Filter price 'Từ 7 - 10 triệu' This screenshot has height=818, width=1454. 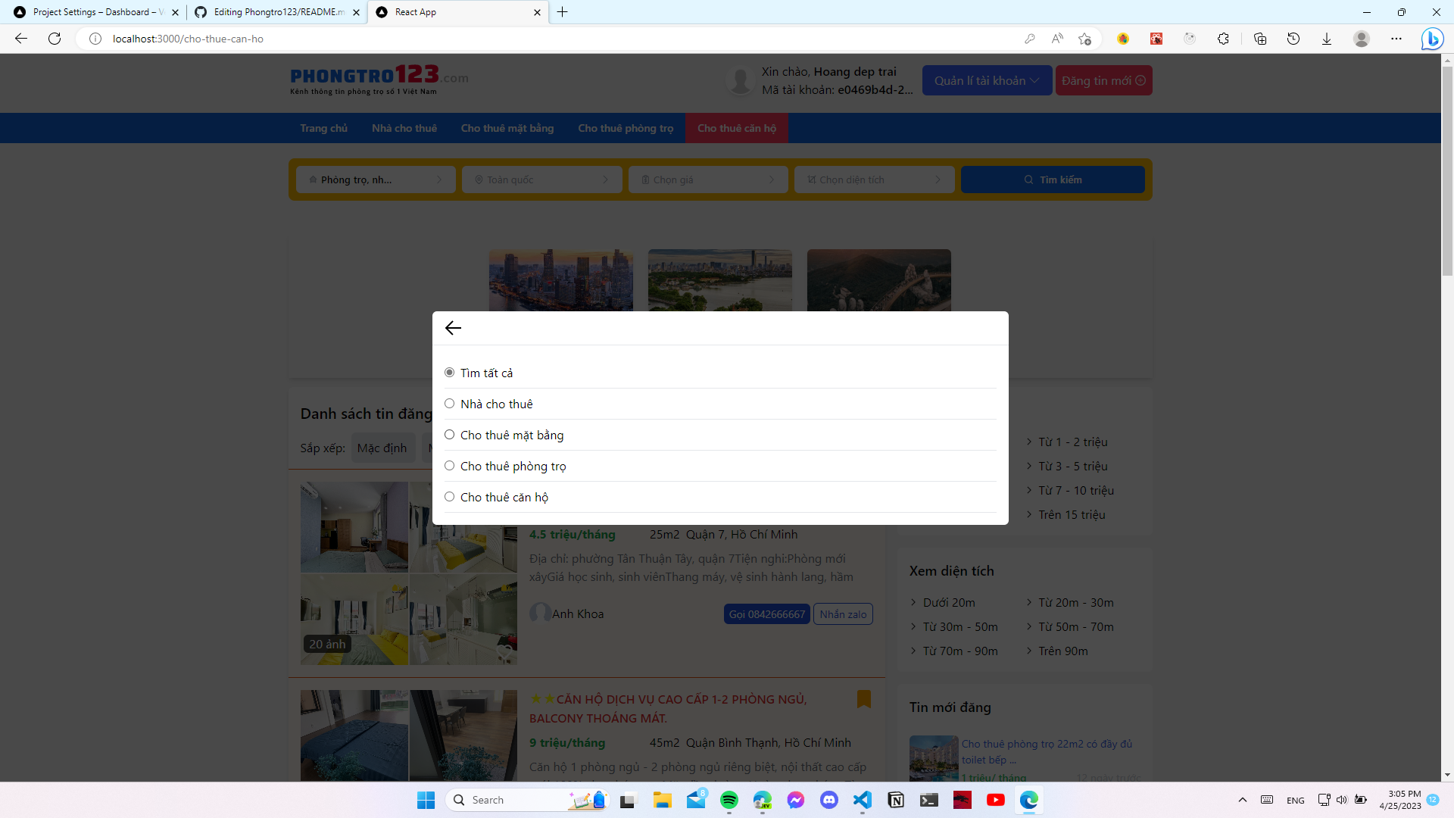1076,490
